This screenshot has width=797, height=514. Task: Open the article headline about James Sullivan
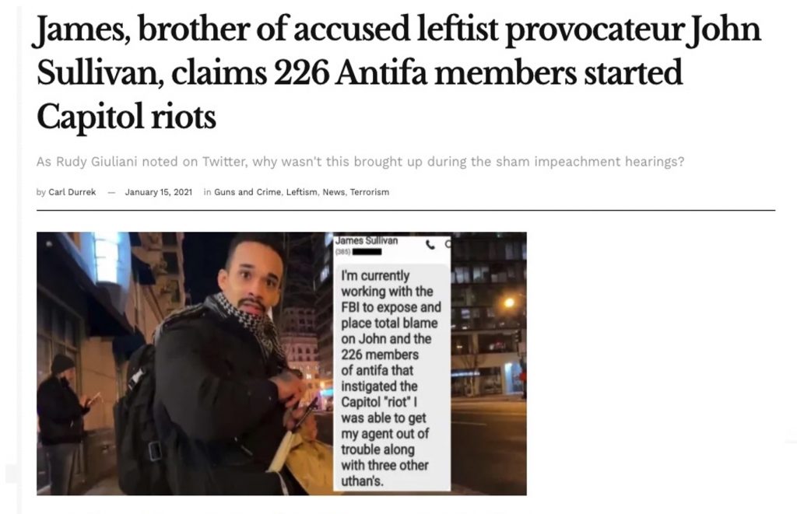coord(398,72)
